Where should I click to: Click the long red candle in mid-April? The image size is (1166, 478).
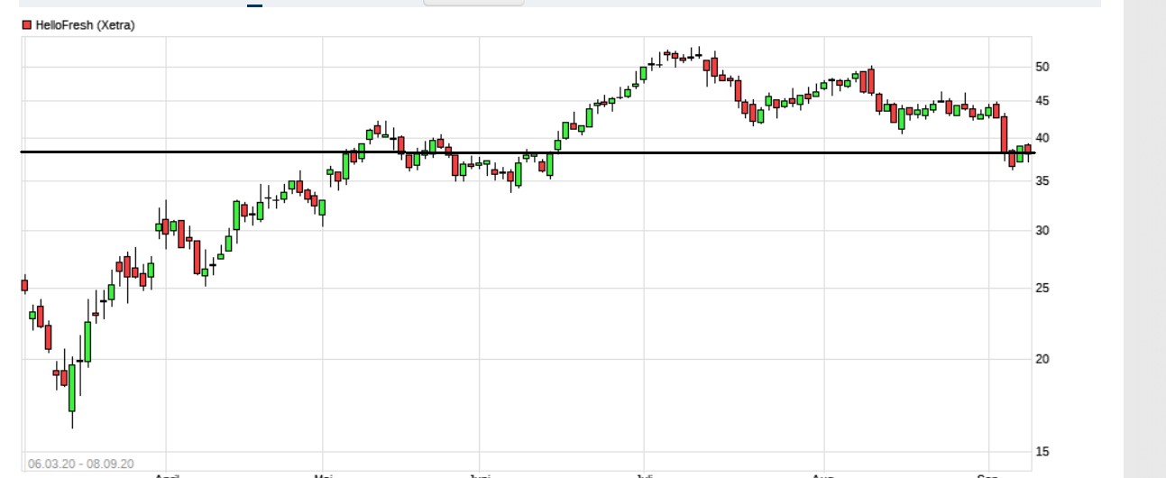[x=197, y=256]
